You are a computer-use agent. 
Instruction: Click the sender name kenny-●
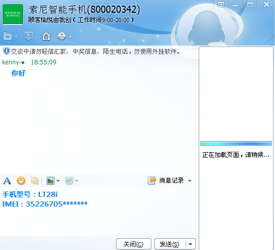click(x=13, y=62)
